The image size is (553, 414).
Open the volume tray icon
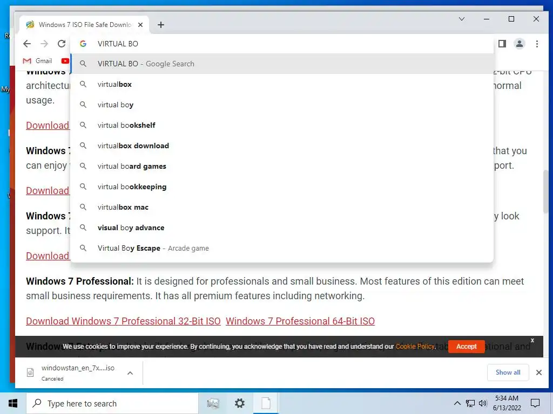483,403
